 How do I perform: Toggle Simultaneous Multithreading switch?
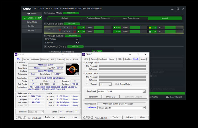pyautogui.click(x=97, y=52)
